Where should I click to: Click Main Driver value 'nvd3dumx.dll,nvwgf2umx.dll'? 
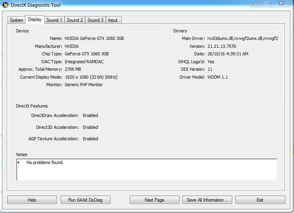pos(242,38)
